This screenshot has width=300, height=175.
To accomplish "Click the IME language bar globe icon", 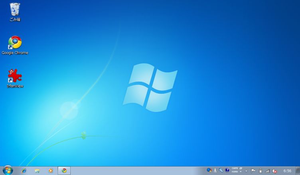I will click(x=209, y=170).
